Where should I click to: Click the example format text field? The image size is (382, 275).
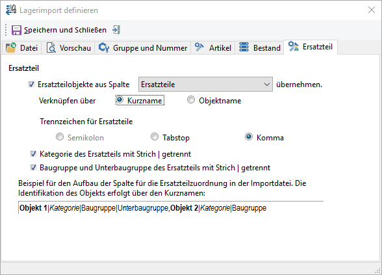[171, 208]
